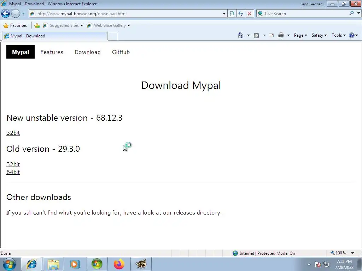Screen dimensions: 362x271
Task: Click the Done status bar text
Action: tap(6, 253)
